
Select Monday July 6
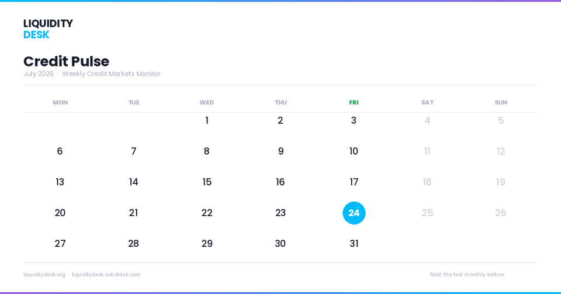click(x=60, y=152)
